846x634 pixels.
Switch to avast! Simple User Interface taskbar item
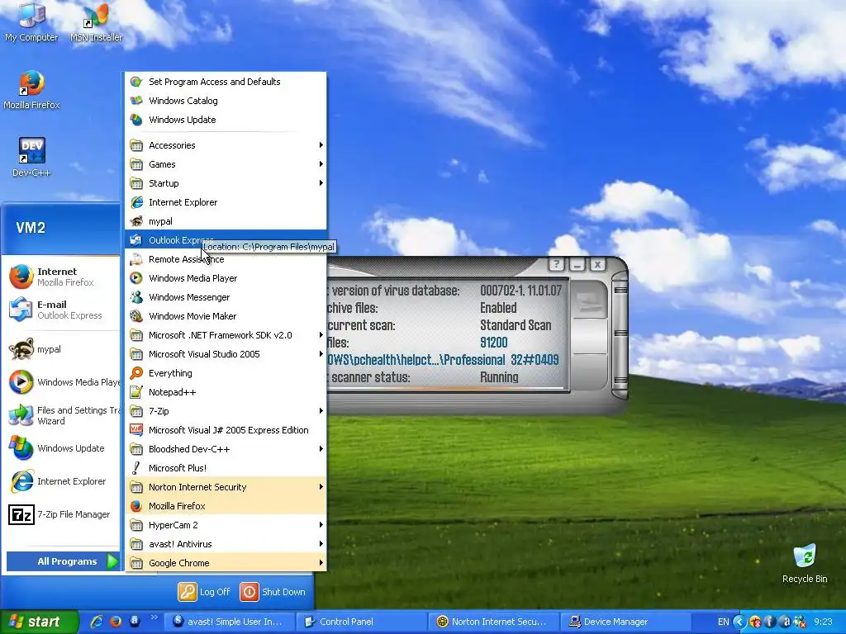[x=230, y=622]
